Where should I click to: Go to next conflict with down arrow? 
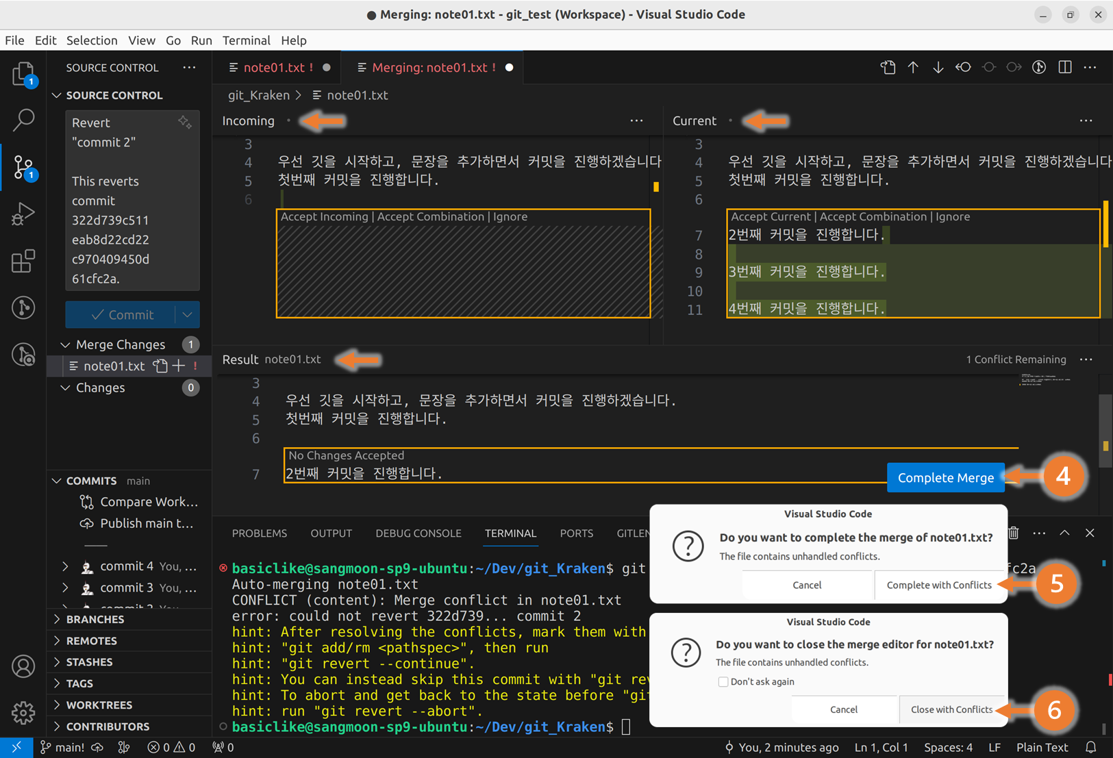(938, 67)
